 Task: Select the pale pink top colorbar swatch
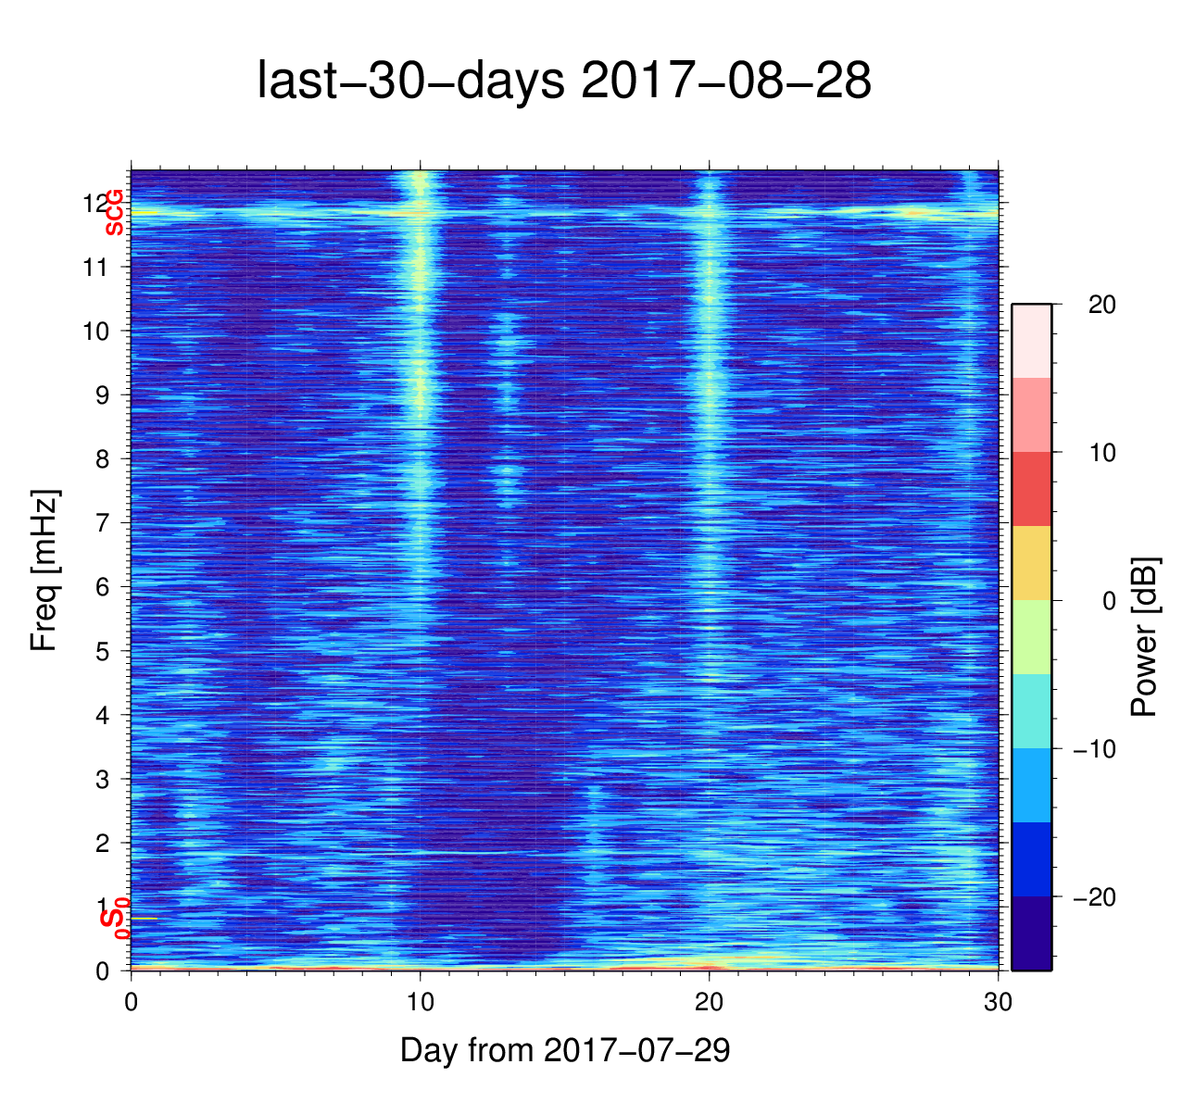(1031, 341)
